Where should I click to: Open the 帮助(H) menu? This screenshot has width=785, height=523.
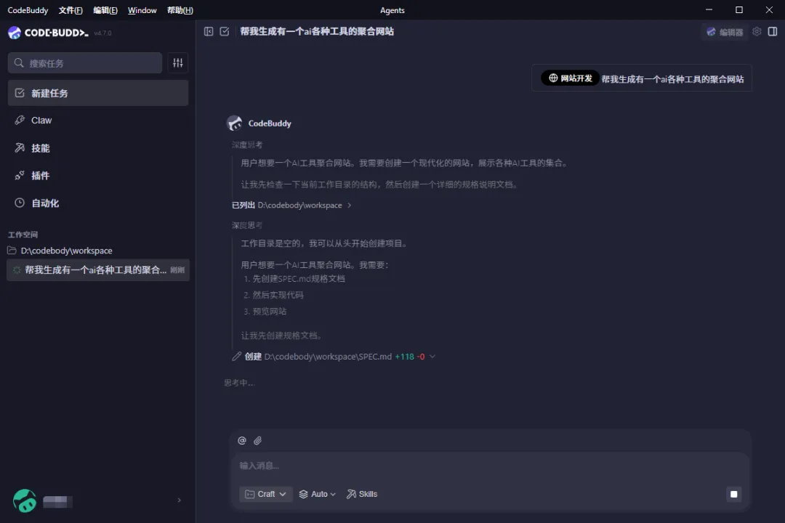pyautogui.click(x=180, y=10)
